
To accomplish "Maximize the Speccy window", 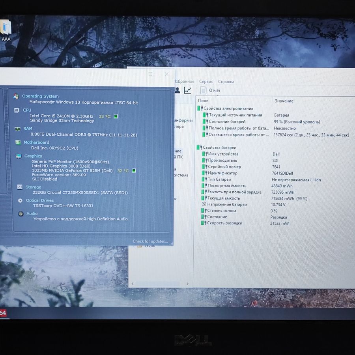I will 150,74.
